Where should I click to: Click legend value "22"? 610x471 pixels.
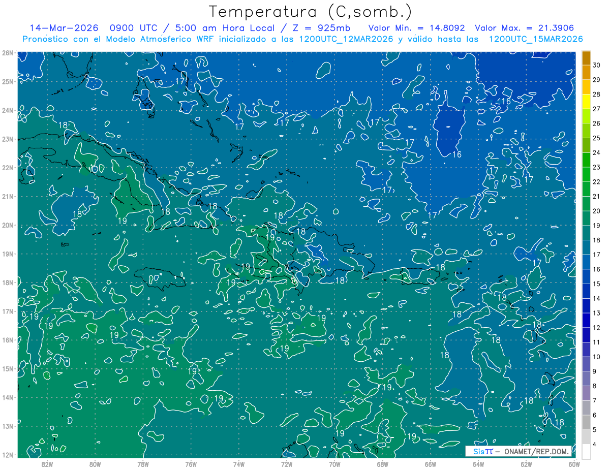(596, 182)
